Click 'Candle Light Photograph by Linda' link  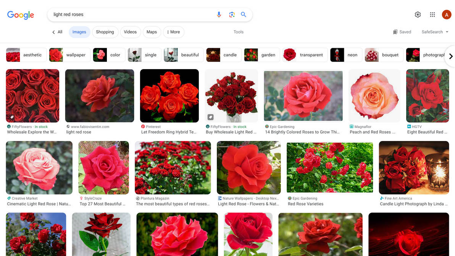pyautogui.click(x=414, y=204)
